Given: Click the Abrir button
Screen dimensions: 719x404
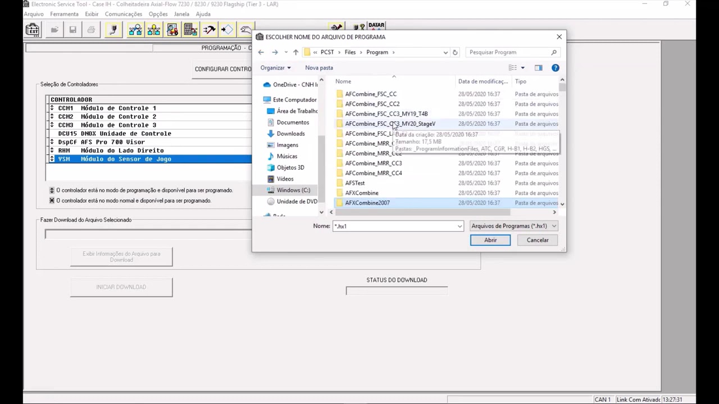Looking at the screenshot, I should pos(490,240).
